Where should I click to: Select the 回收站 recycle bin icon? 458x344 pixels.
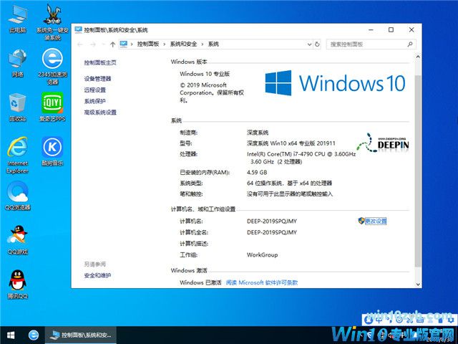point(17,107)
